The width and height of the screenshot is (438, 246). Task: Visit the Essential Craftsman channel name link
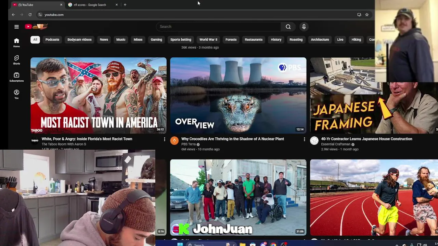tap(336, 144)
